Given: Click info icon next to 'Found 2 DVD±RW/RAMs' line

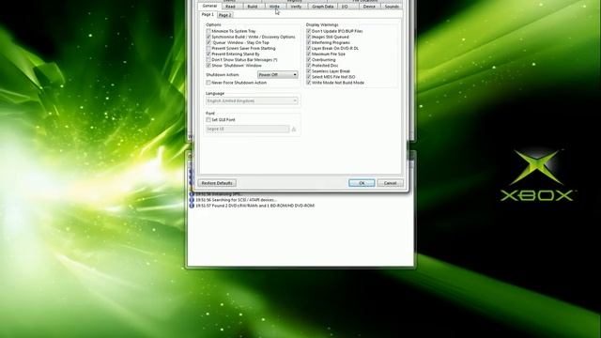Looking at the screenshot, I should point(192,206).
